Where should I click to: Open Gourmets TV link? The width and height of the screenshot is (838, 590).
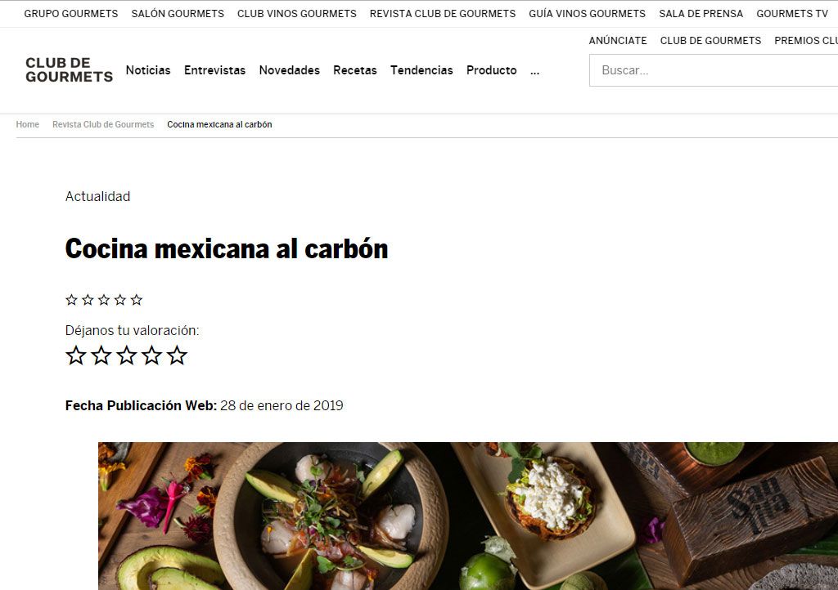792,13
